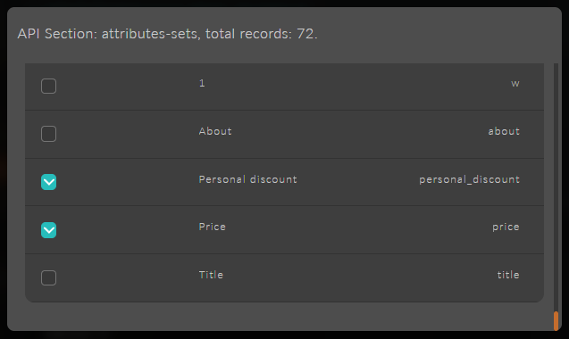Click the 'personal_discount' marker text
Image resolution: width=569 pixels, height=339 pixels.
click(469, 180)
